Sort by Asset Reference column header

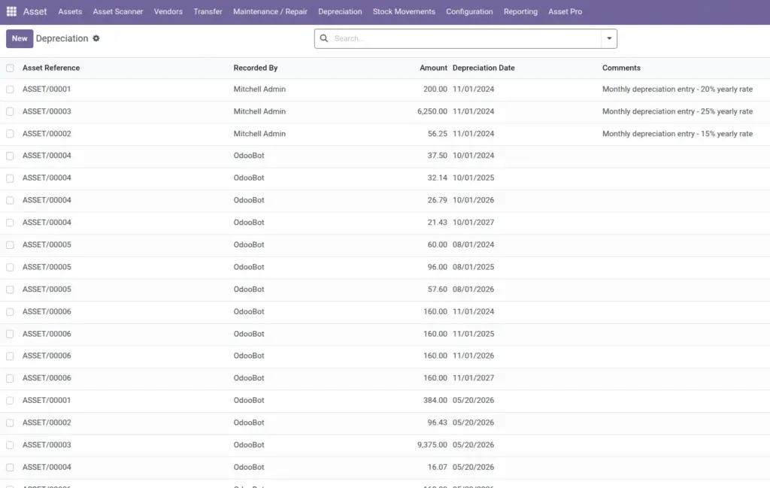pyautogui.click(x=51, y=68)
